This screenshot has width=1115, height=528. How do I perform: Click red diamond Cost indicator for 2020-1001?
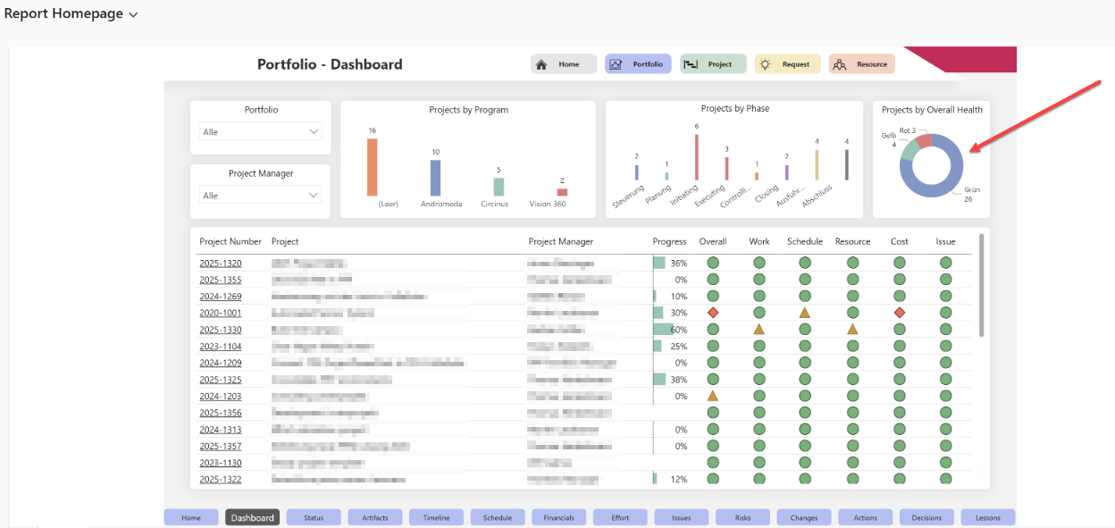pyautogui.click(x=900, y=313)
